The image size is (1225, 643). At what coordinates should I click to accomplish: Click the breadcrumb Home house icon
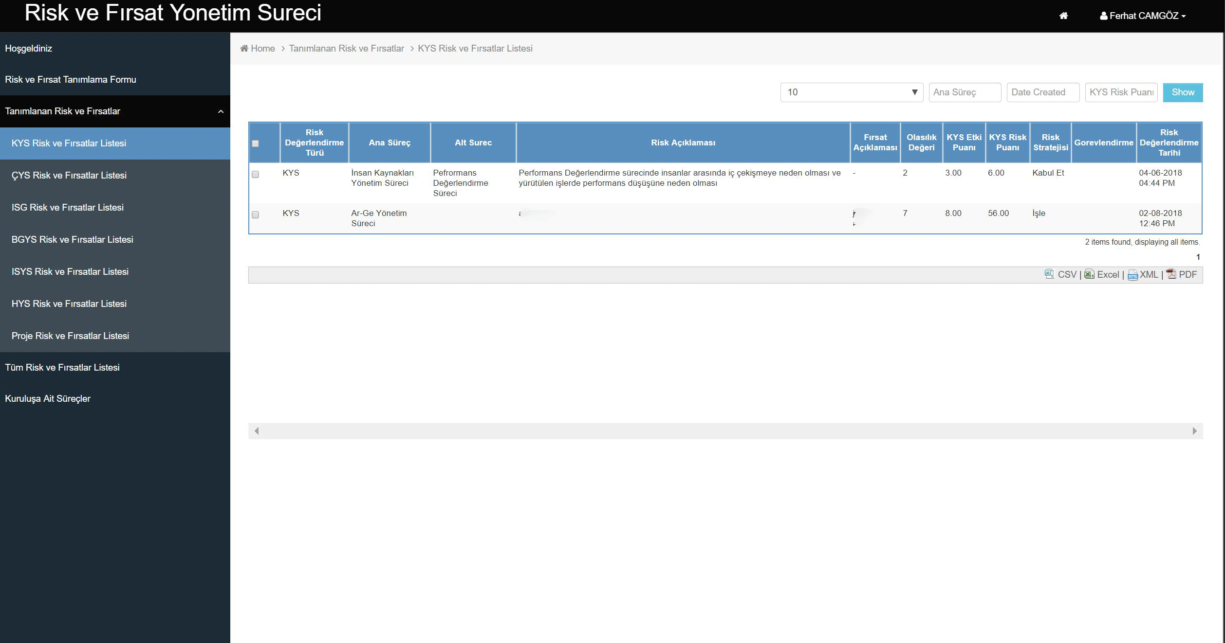(244, 48)
